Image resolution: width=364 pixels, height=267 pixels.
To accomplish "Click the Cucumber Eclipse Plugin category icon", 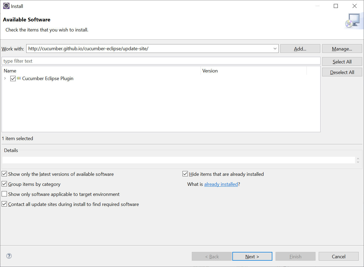I will (19, 78).
